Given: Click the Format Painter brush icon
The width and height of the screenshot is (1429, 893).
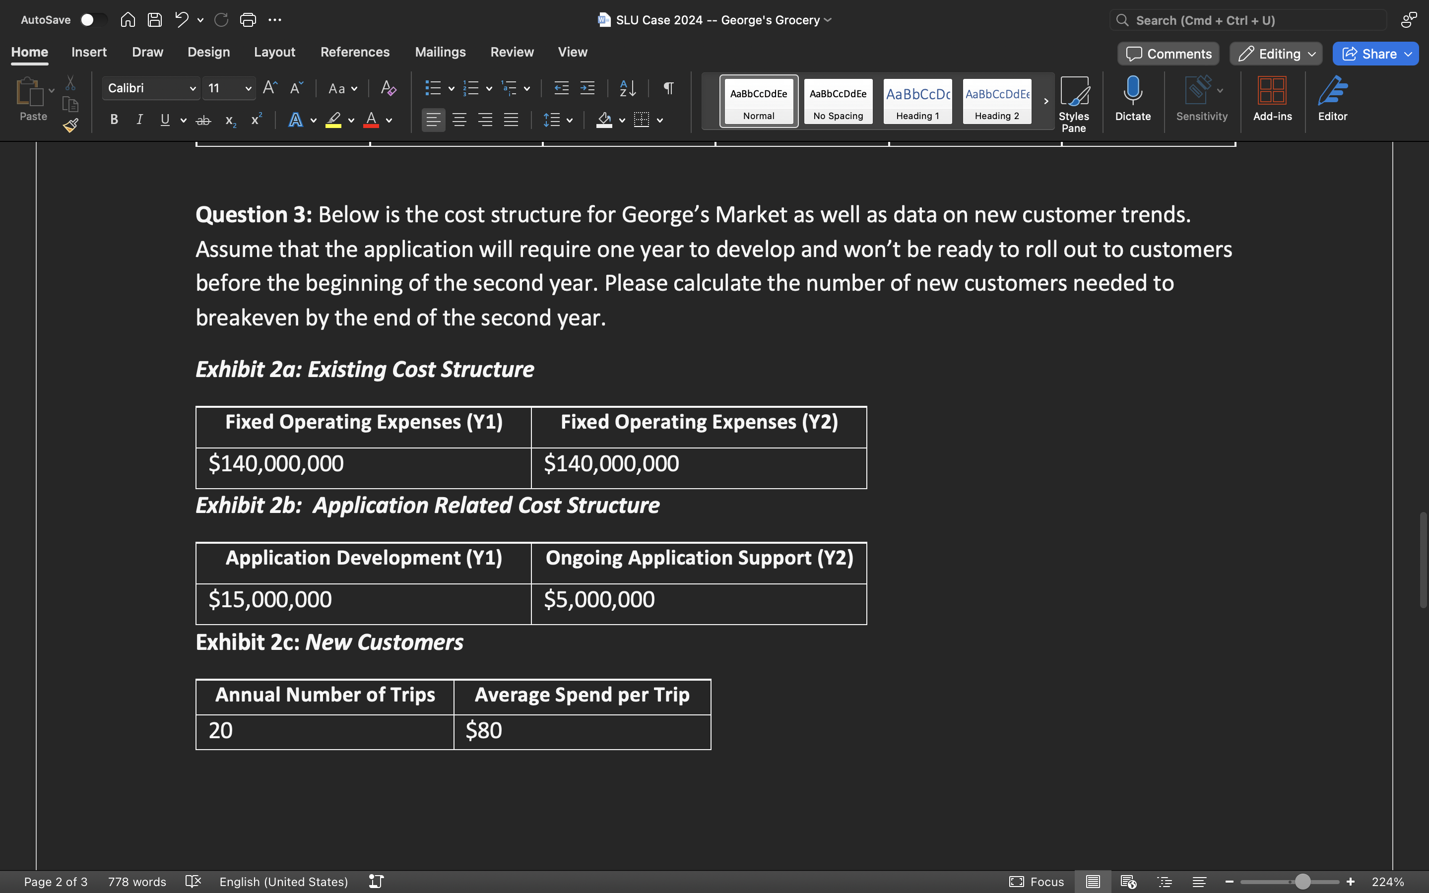Looking at the screenshot, I should (71, 125).
